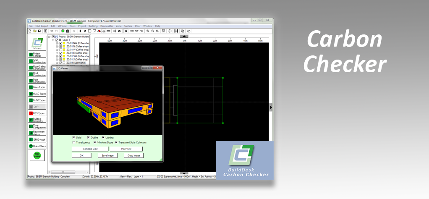Open EPBD Audit from the sidebar
Image resolution: width=429 pixels, height=199 pixels.
[37, 139]
